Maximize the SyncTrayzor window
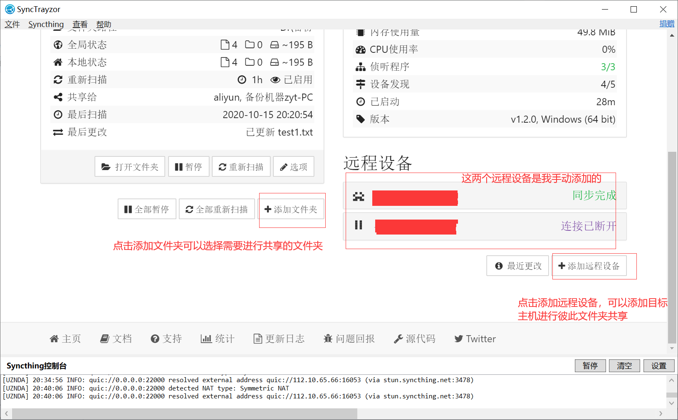This screenshot has width=678, height=420. (x=633, y=9)
